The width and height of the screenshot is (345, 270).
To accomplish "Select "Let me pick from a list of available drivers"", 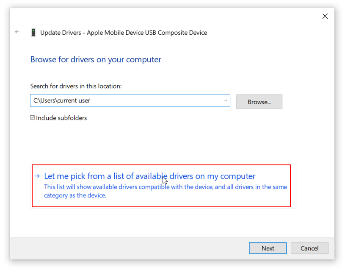I will (150, 176).
